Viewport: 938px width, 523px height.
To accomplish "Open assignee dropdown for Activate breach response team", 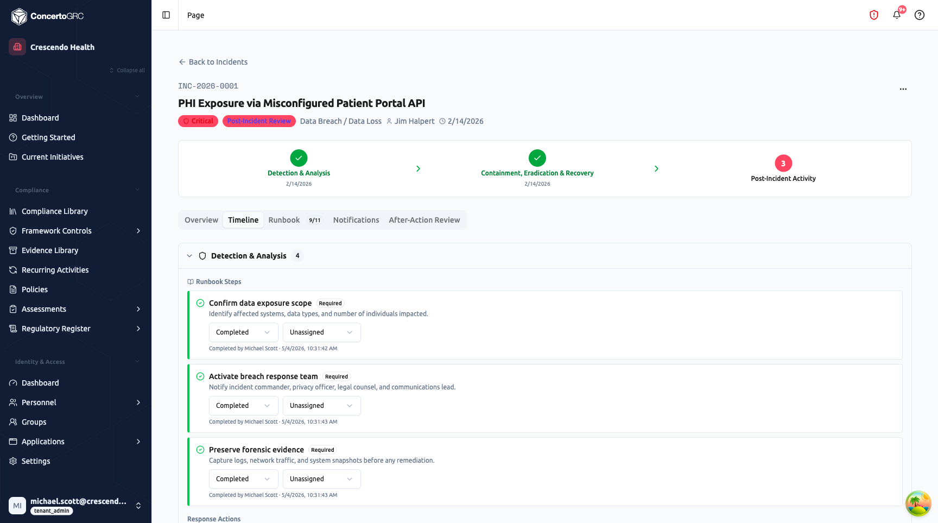I will pyautogui.click(x=322, y=406).
